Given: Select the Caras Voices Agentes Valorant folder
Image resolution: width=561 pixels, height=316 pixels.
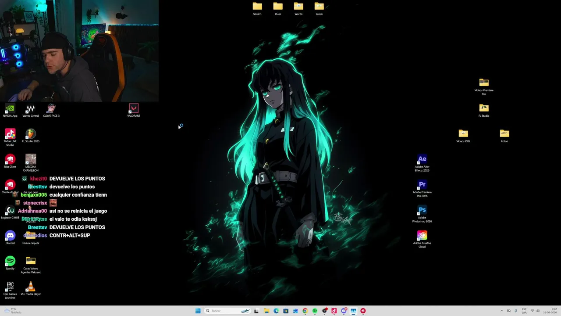Looking at the screenshot, I should pos(31,265).
